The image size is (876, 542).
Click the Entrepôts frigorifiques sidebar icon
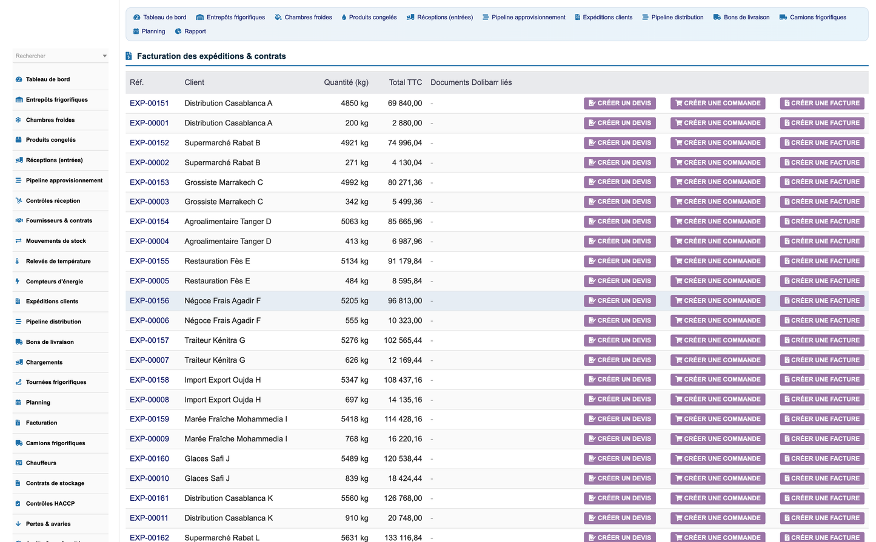point(19,100)
